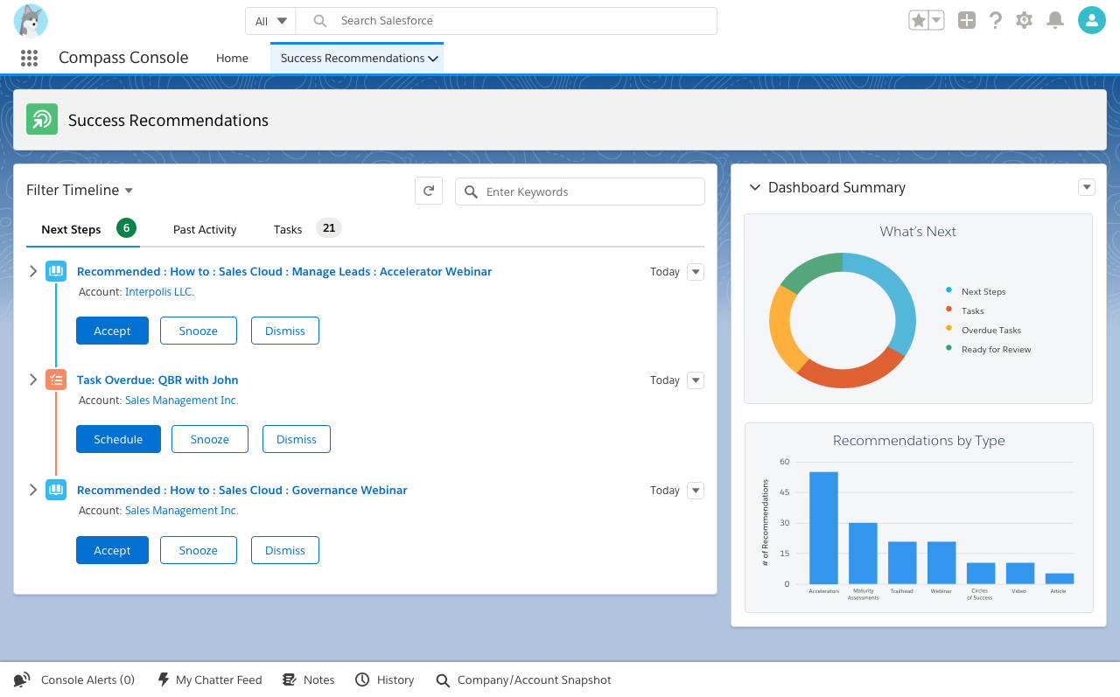
Task: Accept the Manage Leads webinar recommendation
Action: (x=112, y=331)
